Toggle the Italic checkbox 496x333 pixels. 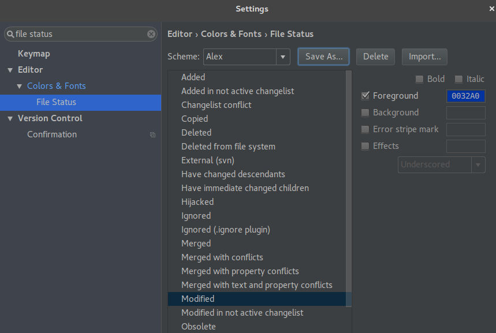(458, 79)
